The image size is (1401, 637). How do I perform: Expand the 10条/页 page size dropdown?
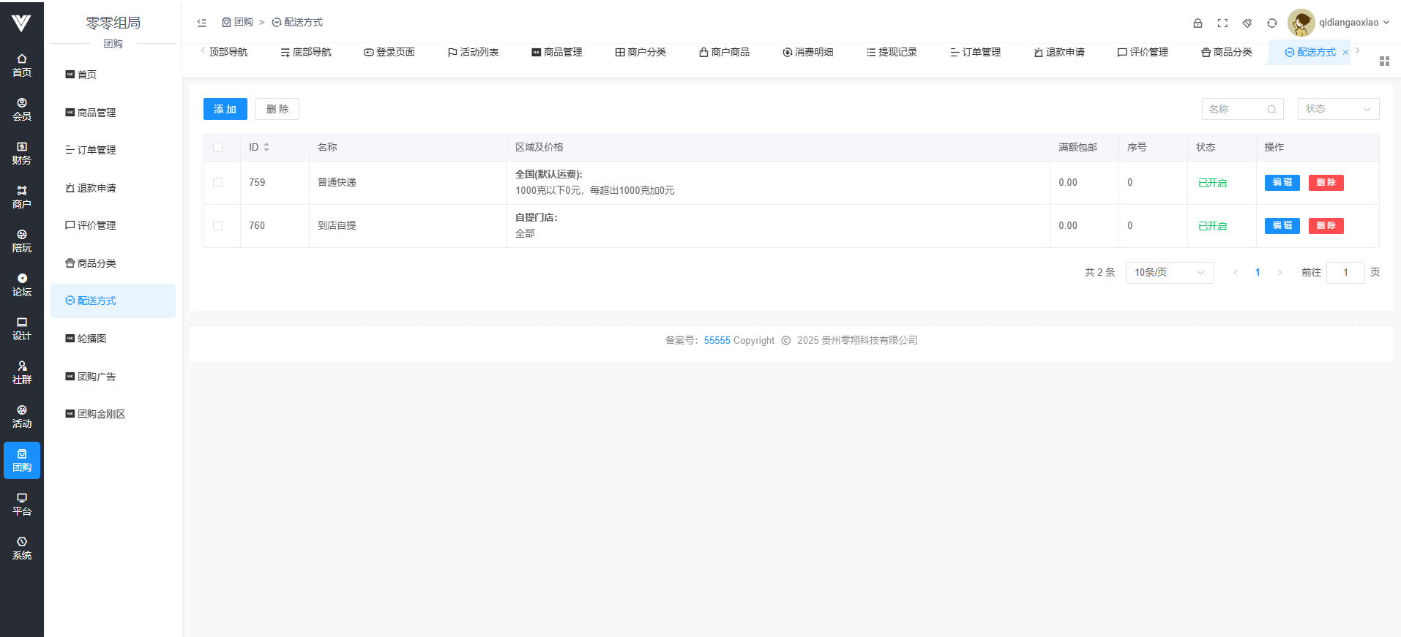(1168, 273)
